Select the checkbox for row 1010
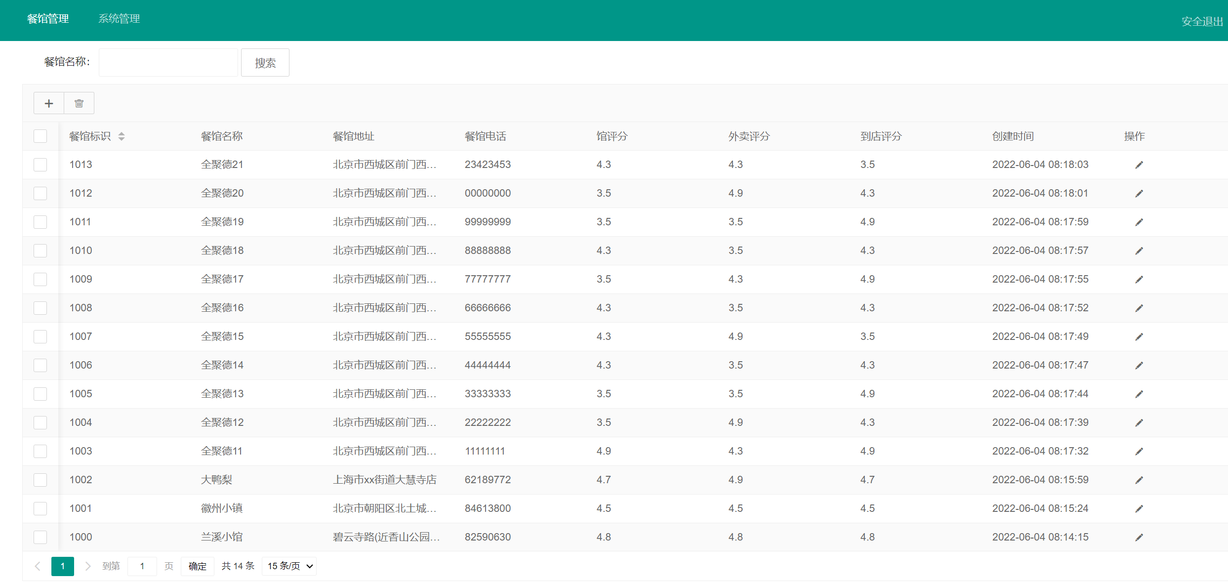The height and width of the screenshot is (584, 1228). (41, 250)
